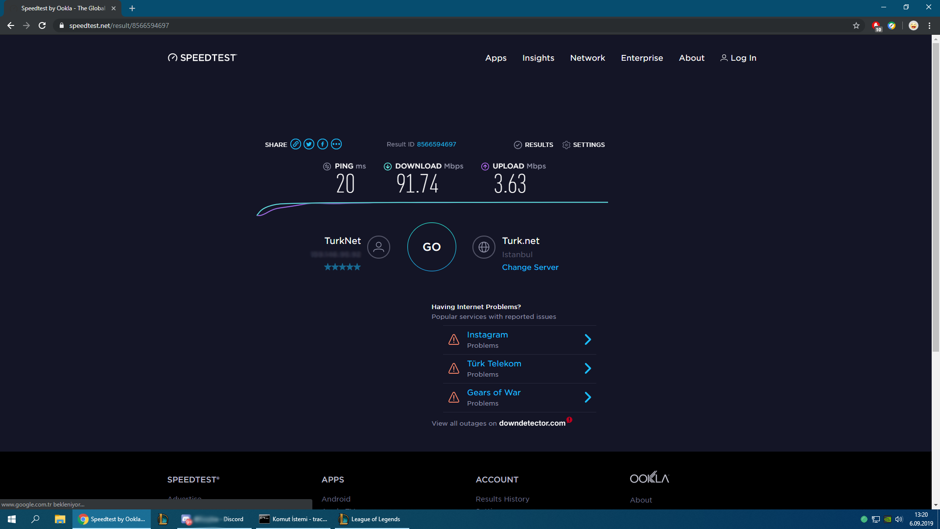Open Windows Start menu
940x529 pixels.
[12, 519]
